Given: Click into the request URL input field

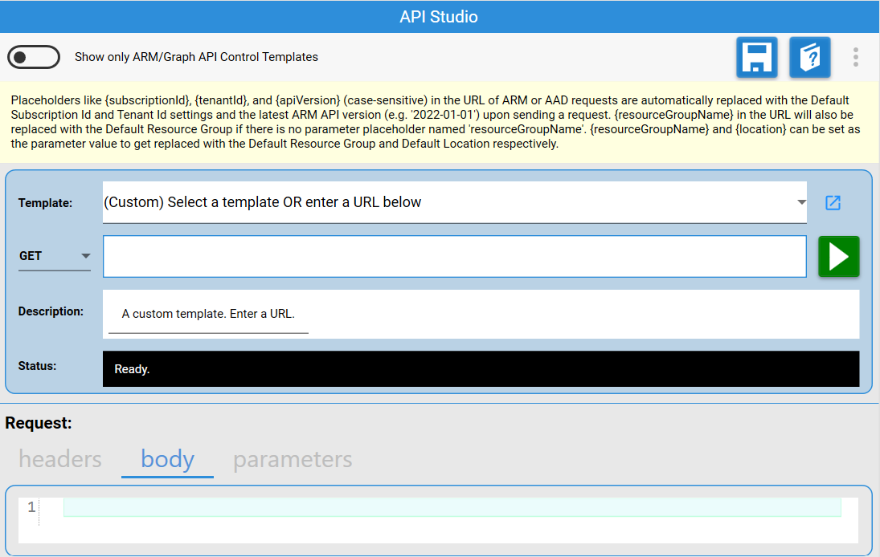Looking at the screenshot, I should click(x=454, y=256).
